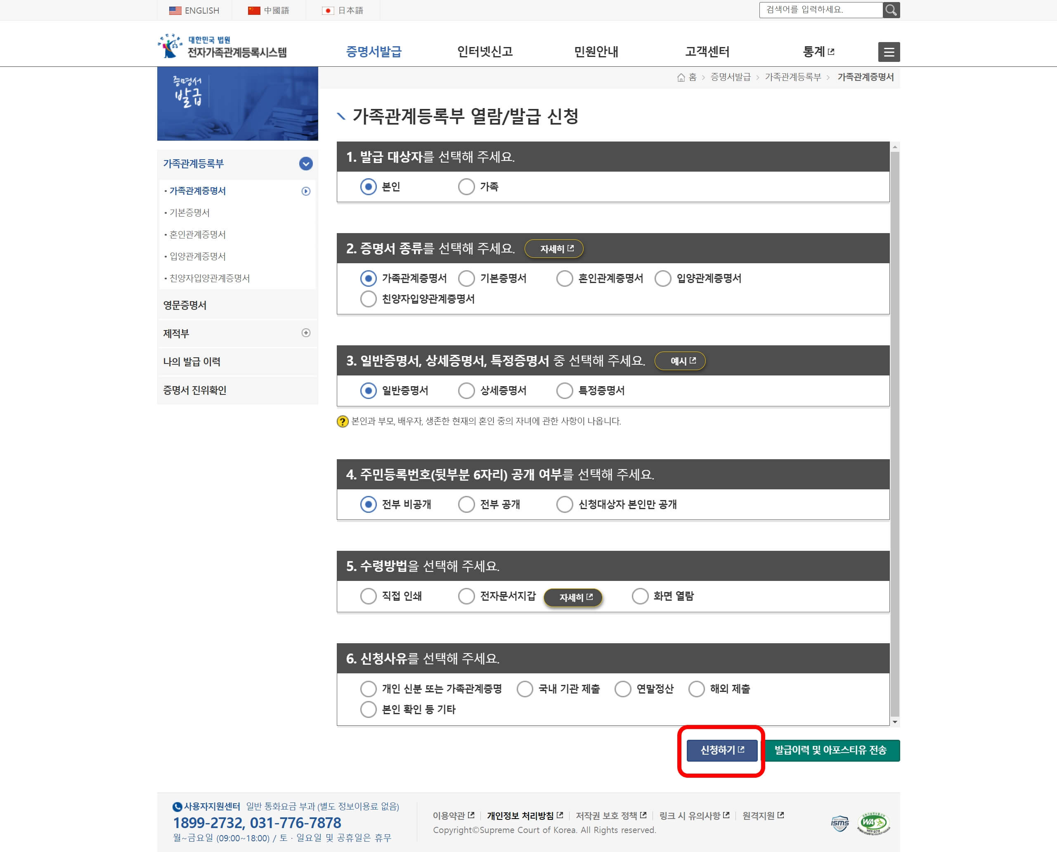Collapse the 가족관계등록부 sidebar section
The height and width of the screenshot is (852, 1057).
pos(305,164)
